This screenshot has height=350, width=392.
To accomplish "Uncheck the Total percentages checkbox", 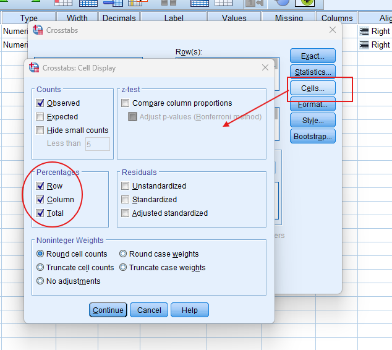I will coord(41,213).
